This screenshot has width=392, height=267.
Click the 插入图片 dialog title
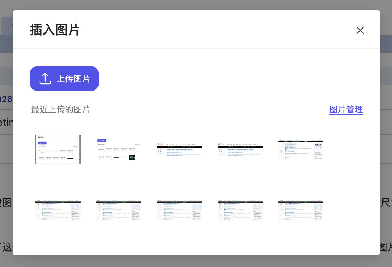(55, 30)
